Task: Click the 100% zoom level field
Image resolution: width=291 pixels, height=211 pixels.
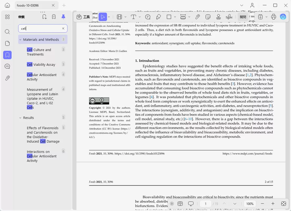Action: (x=250, y=204)
